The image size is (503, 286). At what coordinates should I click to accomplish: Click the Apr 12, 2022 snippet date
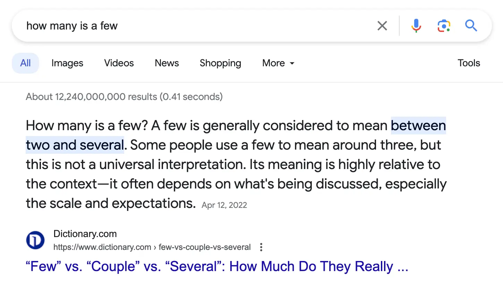click(x=224, y=205)
